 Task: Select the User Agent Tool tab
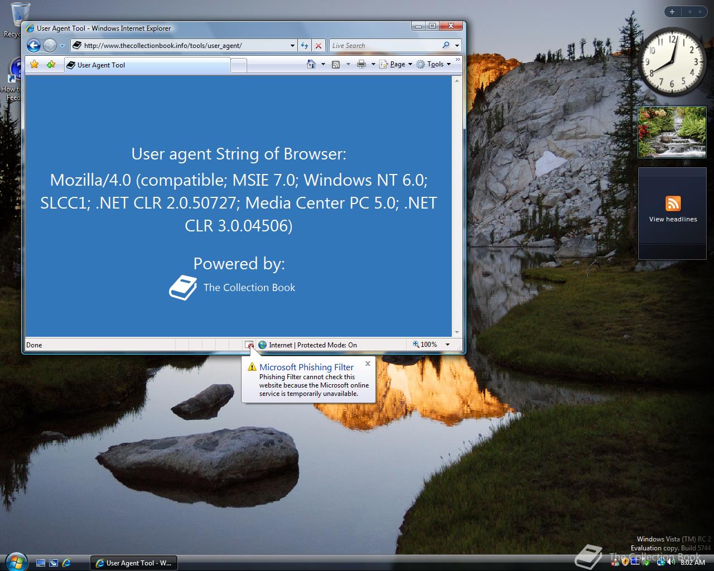[147, 65]
